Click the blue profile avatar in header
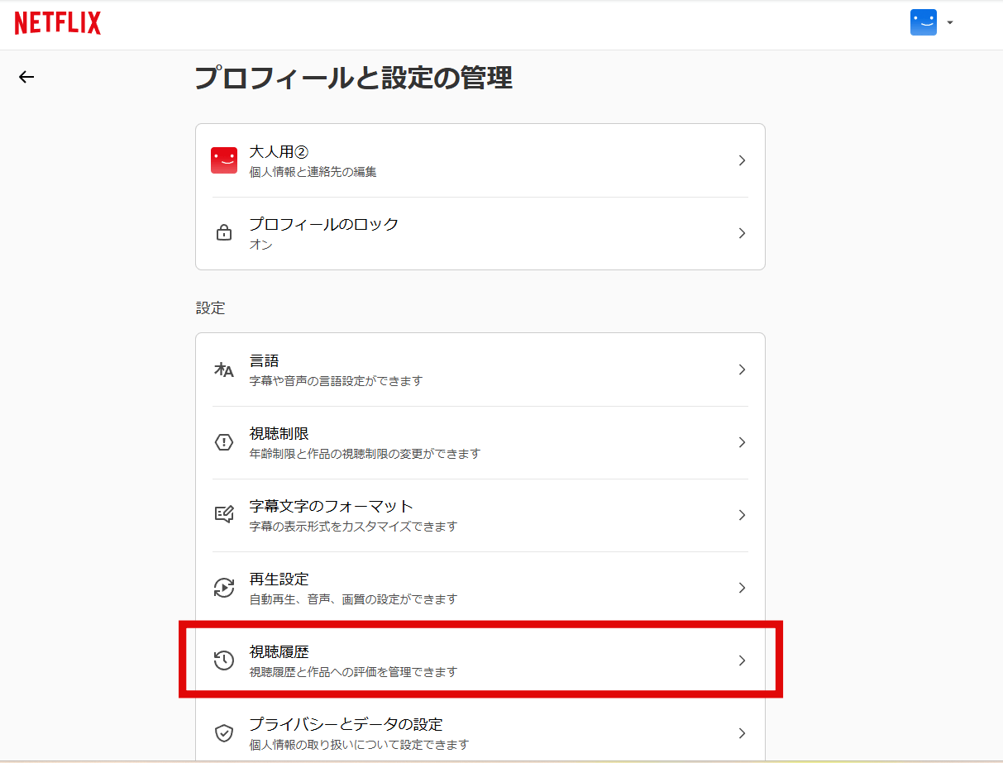Screen dimensions: 1003x763 click(923, 22)
